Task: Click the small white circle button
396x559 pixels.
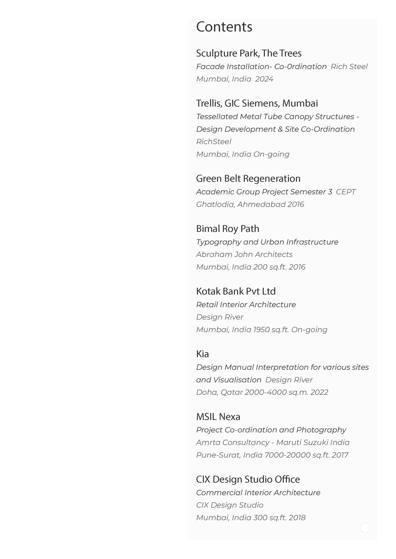Action: pos(365,528)
